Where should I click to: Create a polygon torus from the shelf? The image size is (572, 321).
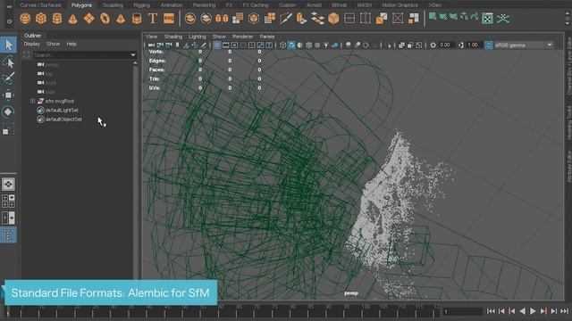pyautogui.click(x=105, y=18)
